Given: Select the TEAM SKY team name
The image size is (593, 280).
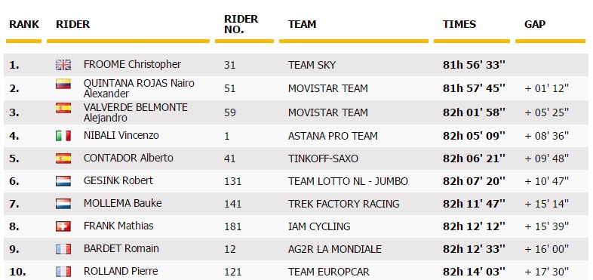Looking at the screenshot, I should pos(312,65).
